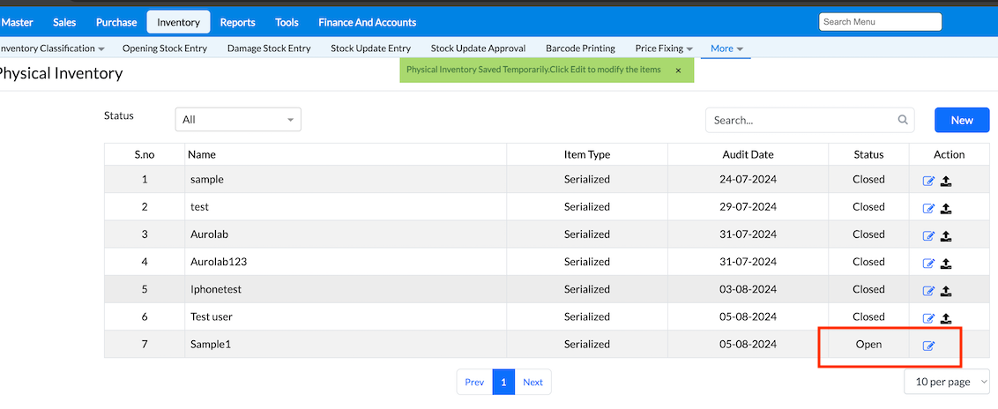Click the Search Menu field

(x=880, y=22)
